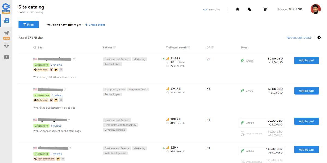The width and height of the screenshot is (327, 163).
Task: Open support via the headset sidebar icon
Action: 6,45
